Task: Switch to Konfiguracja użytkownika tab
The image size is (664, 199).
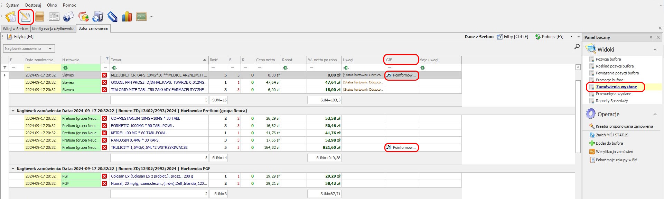Action: (x=53, y=29)
